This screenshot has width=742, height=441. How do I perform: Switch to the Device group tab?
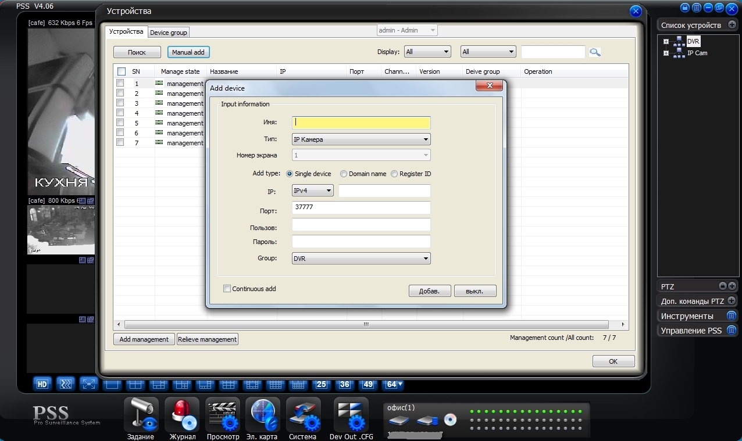[169, 33]
